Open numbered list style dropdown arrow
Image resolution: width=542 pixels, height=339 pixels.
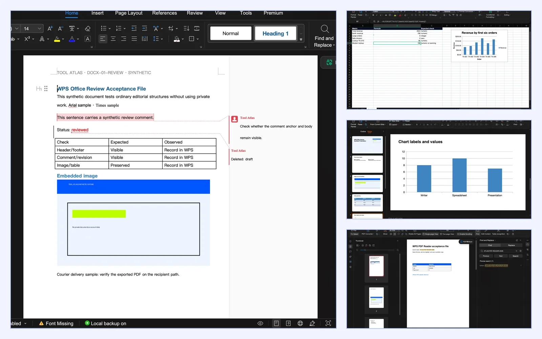[124, 29]
